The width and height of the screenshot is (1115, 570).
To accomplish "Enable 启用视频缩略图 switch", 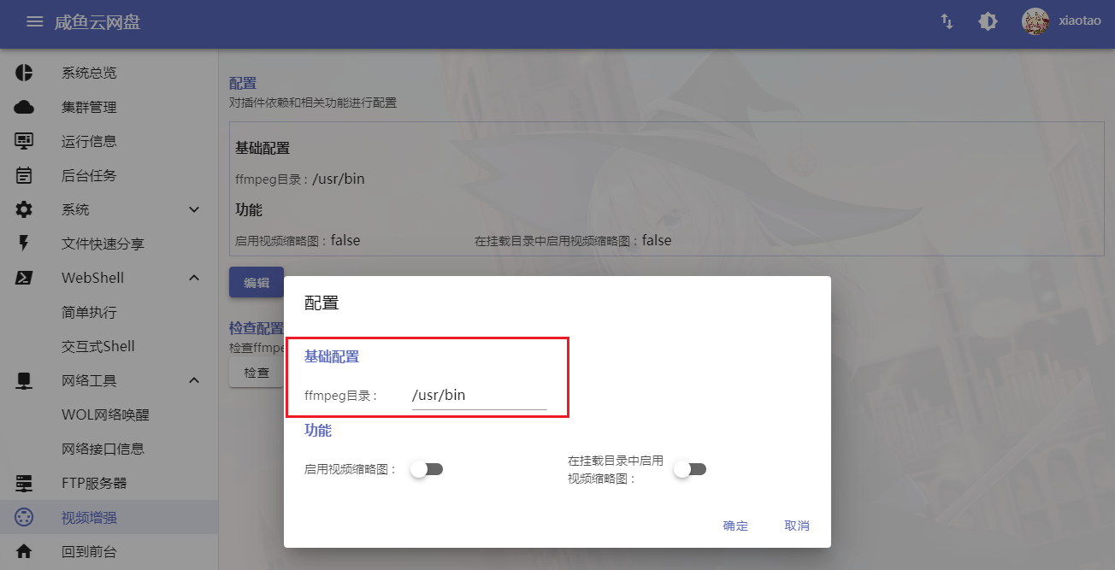I will [427, 468].
